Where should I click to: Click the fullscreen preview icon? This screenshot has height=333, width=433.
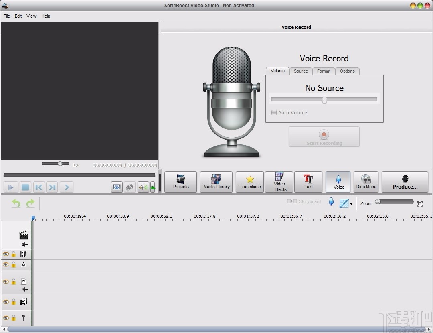(x=117, y=187)
